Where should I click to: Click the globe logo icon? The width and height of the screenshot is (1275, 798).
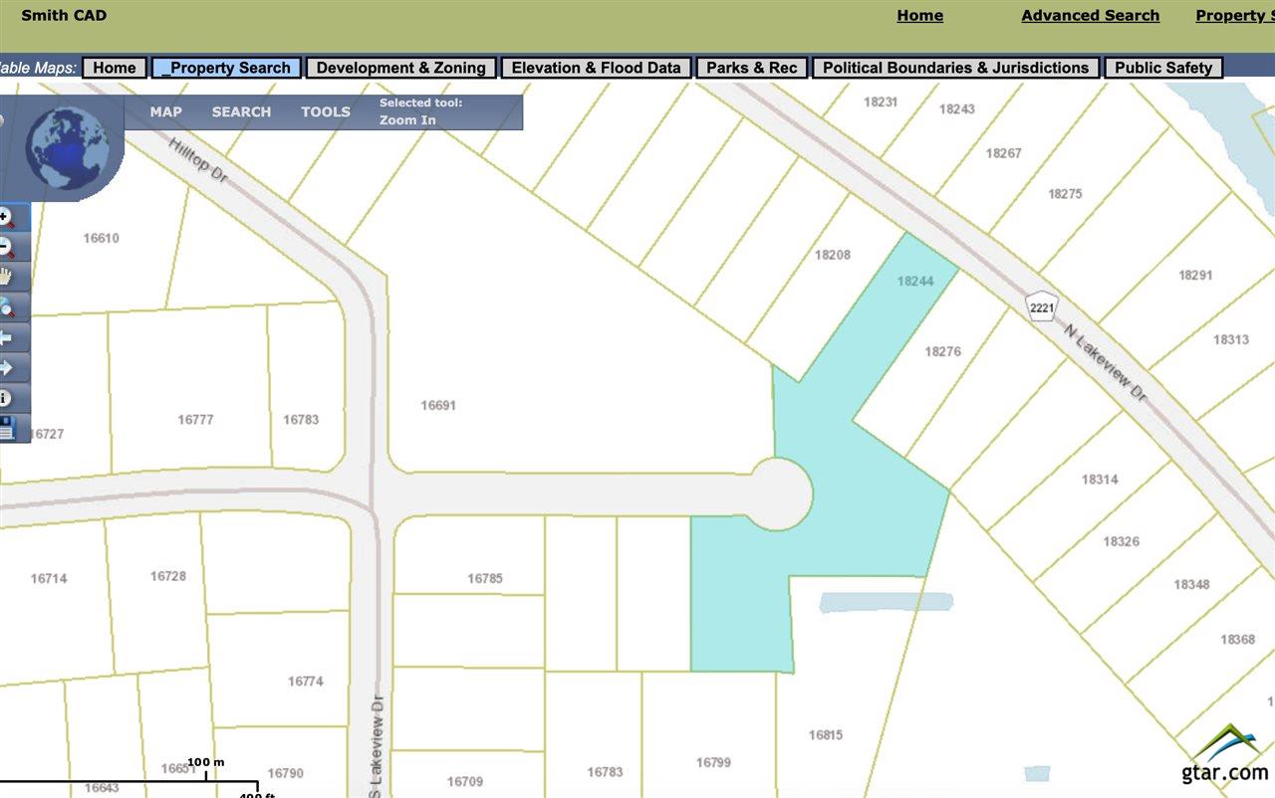68,148
